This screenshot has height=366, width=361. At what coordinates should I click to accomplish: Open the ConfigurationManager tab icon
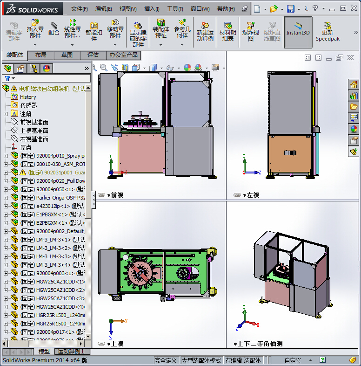click(x=33, y=69)
